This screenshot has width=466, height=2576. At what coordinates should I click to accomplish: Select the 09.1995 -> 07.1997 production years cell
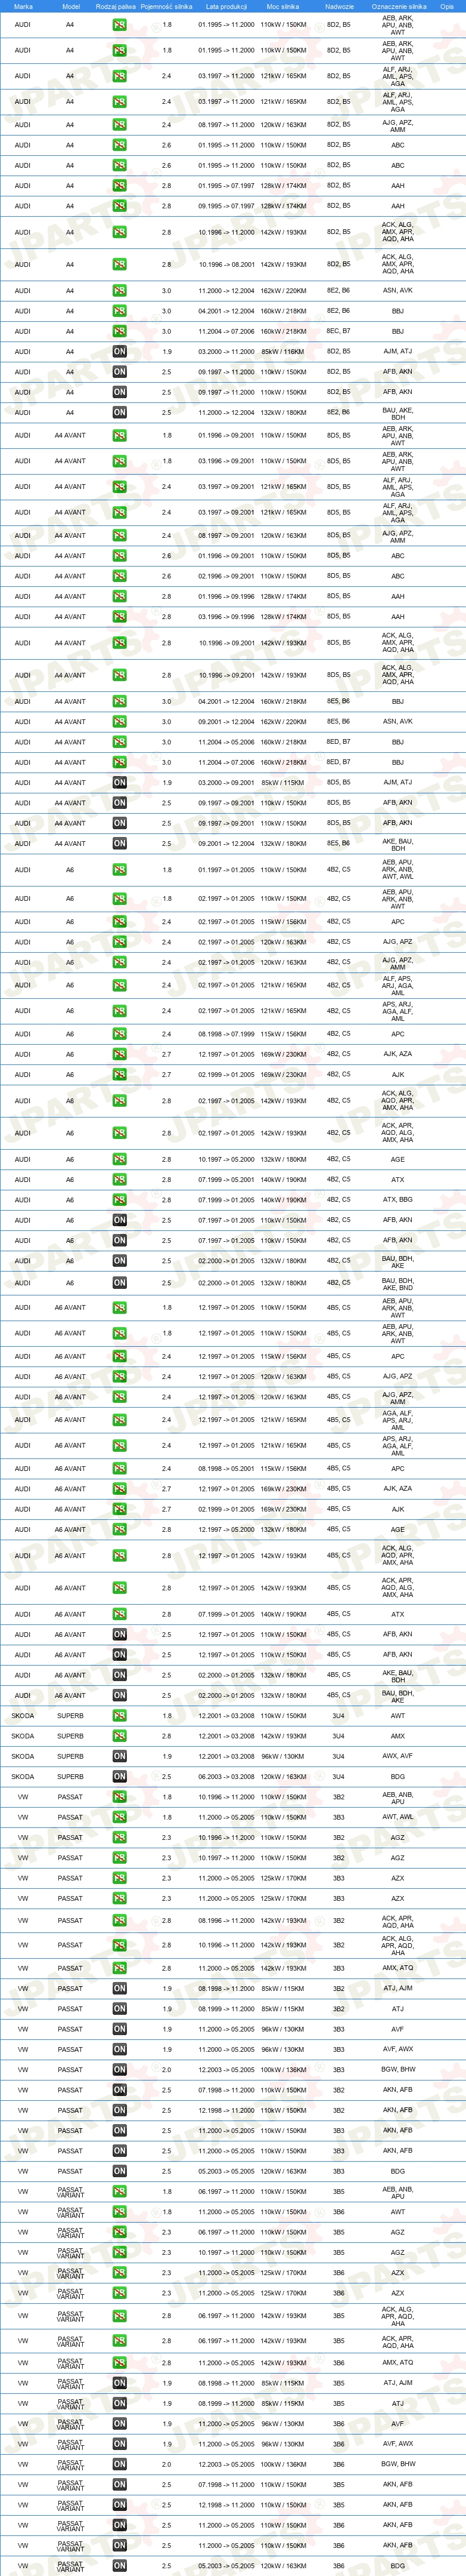pos(226,206)
